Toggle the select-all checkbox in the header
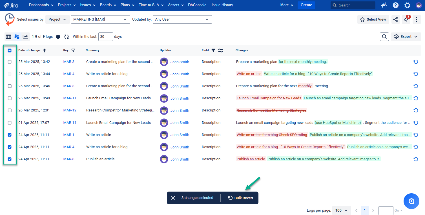This screenshot has width=425, height=215. [10, 50]
